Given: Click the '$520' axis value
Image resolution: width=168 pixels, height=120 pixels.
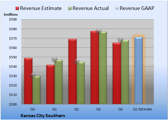Looking at the screenshot, I should click(13, 85).
